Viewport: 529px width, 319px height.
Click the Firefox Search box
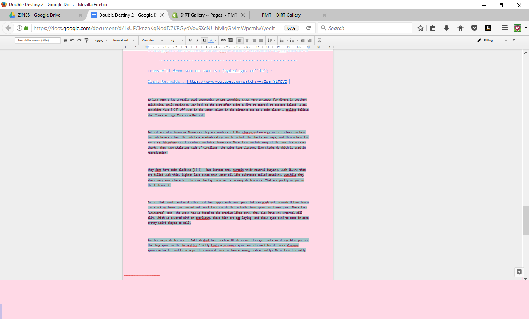[365, 28]
